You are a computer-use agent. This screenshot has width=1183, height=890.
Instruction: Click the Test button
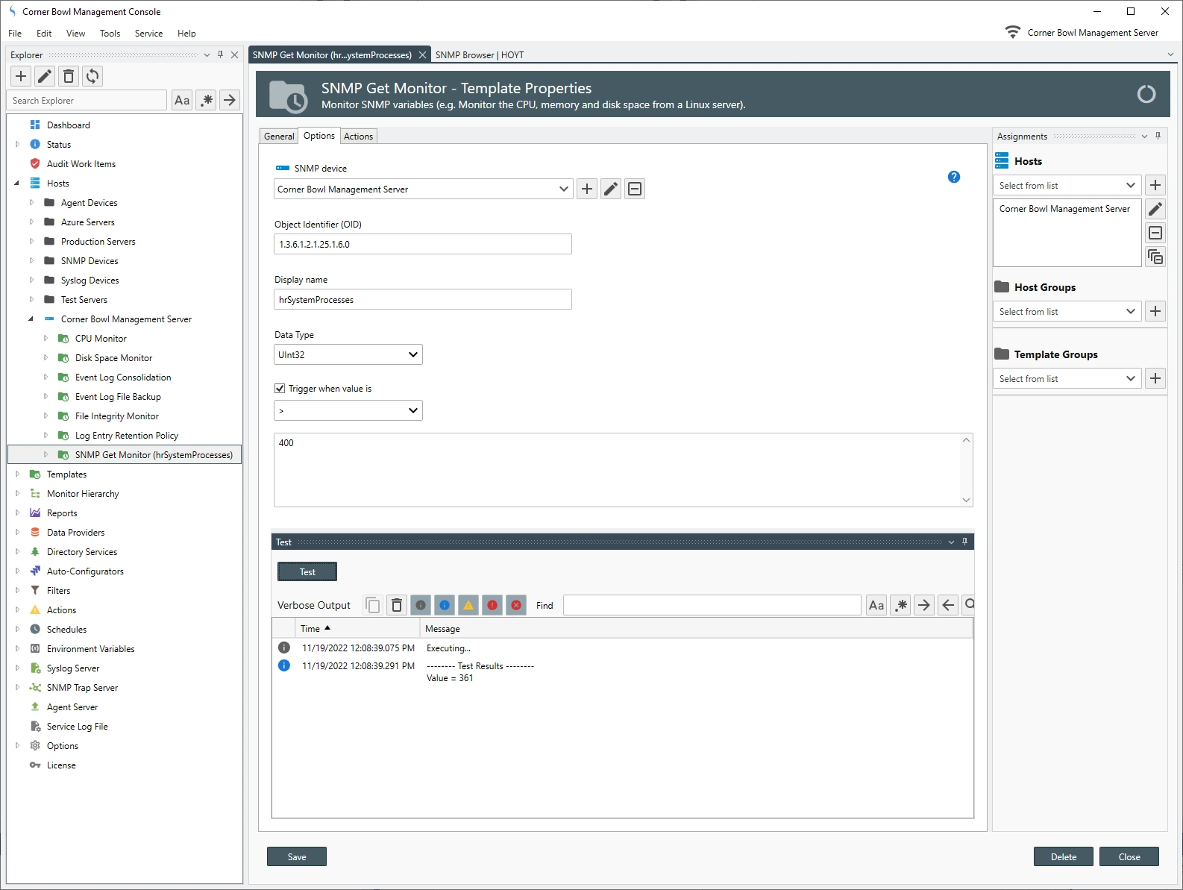[x=307, y=572]
